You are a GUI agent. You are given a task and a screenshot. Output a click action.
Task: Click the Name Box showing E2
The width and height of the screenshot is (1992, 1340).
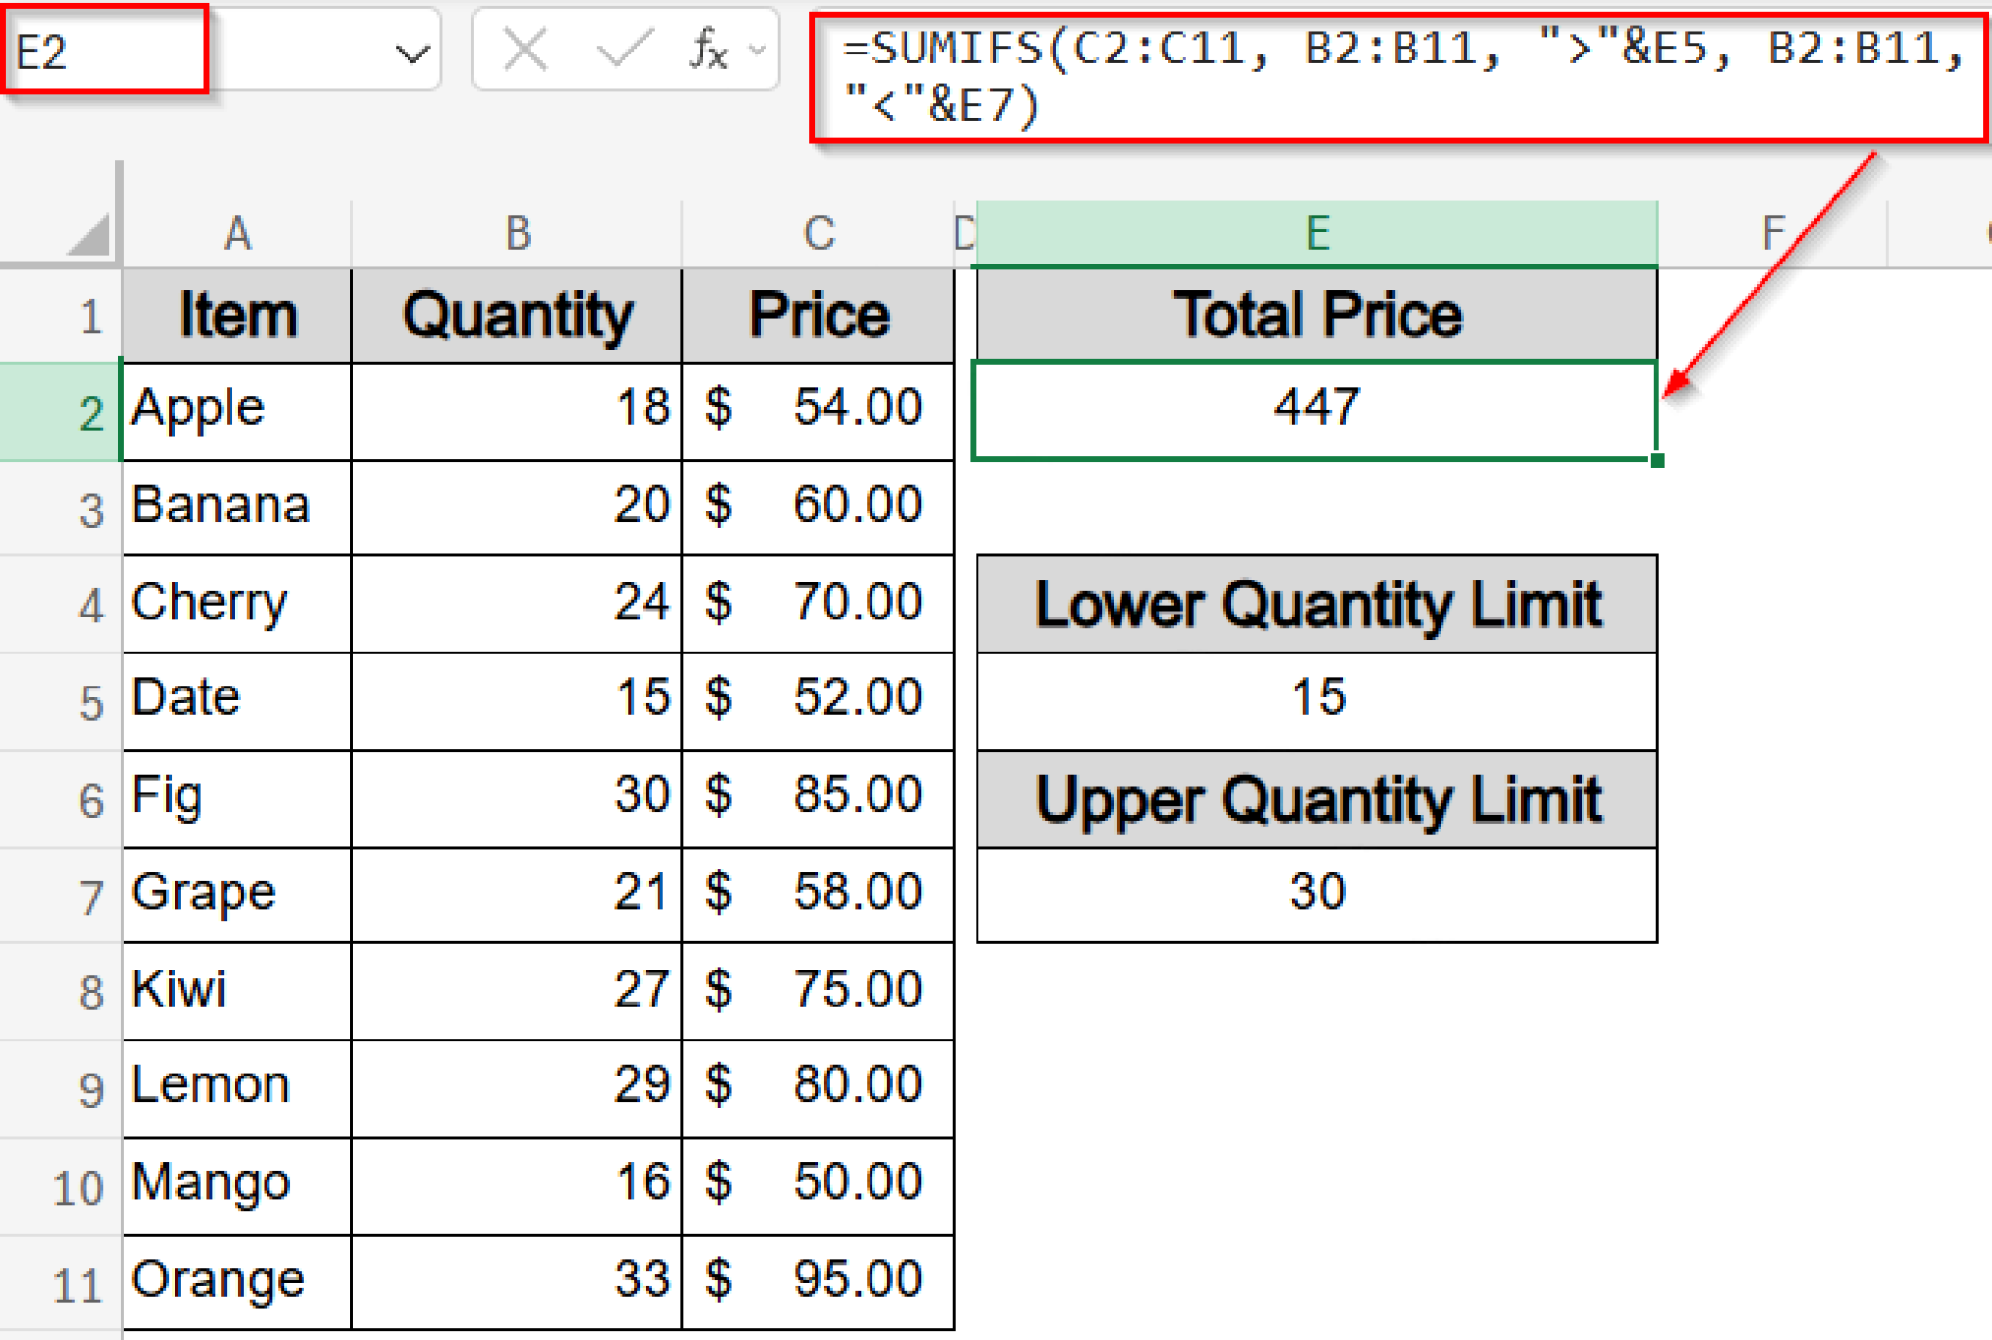pyautogui.click(x=102, y=51)
